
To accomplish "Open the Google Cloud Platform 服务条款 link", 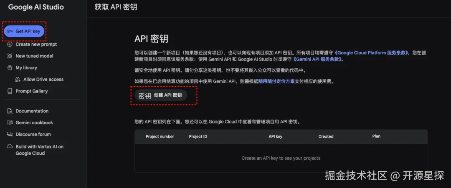I will [x=372, y=53].
